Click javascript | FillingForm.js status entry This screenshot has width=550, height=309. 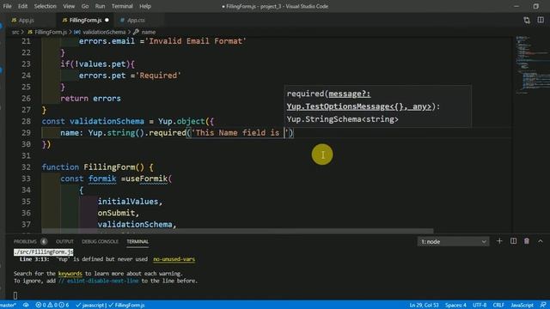pos(110,306)
